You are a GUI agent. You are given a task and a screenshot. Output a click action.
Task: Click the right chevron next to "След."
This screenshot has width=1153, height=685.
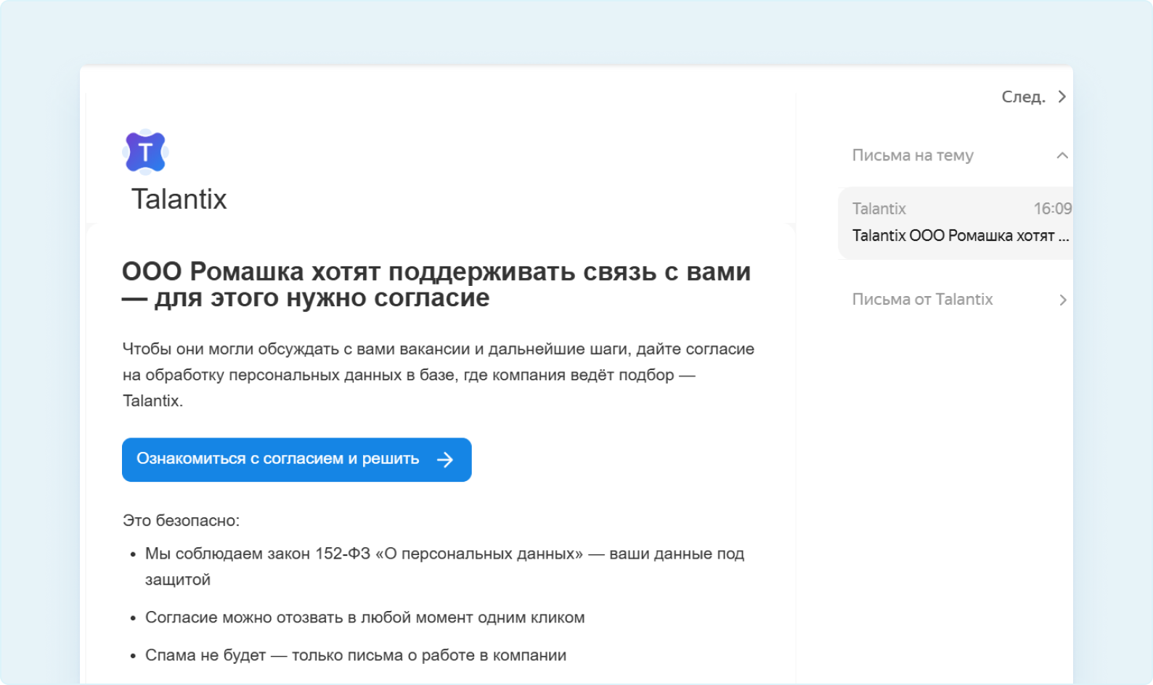click(1062, 97)
